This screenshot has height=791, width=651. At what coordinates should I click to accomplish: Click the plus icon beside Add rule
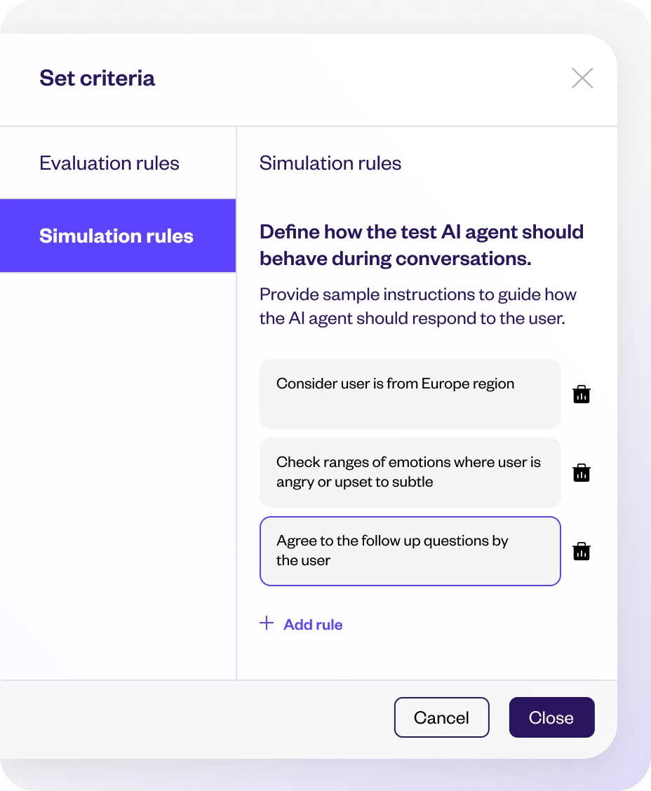267,623
